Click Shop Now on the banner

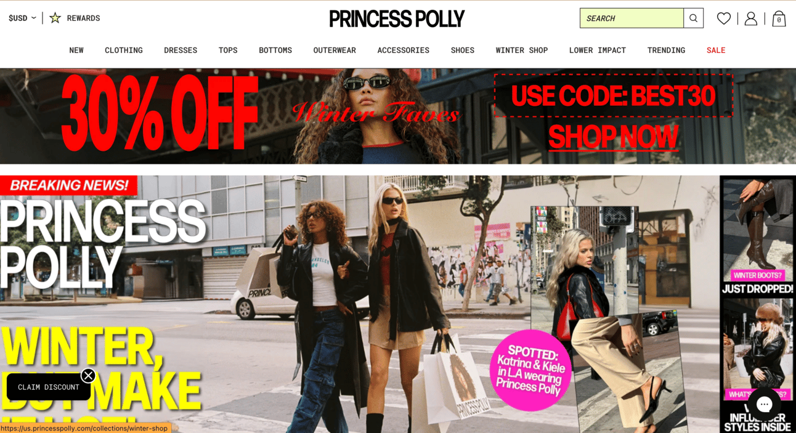point(614,137)
